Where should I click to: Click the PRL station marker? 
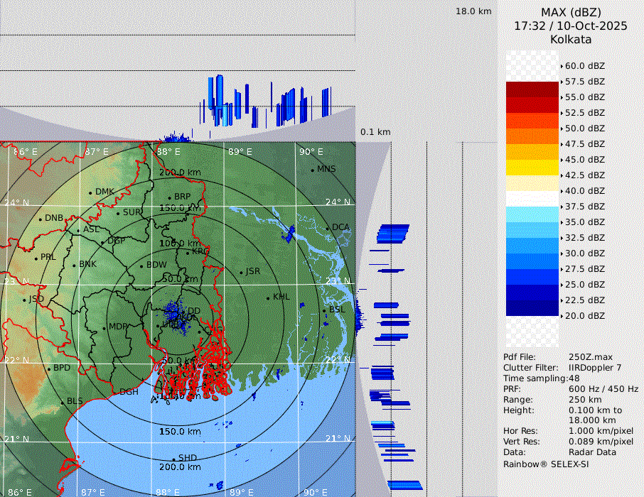pyautogui.click(x=36, y=258)
